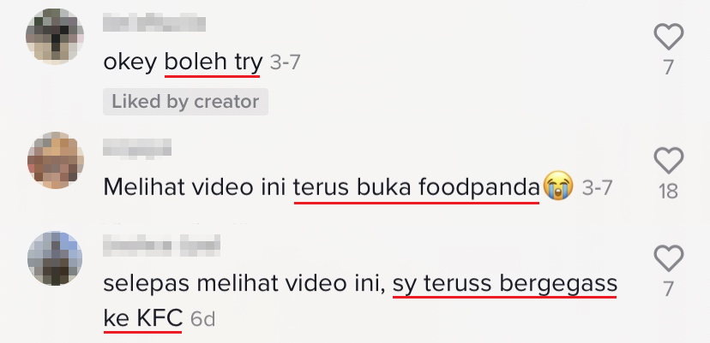Open blurred username above foodpanda comment
The height and width of the screenshot is (343, 710).
click(137, 148)
